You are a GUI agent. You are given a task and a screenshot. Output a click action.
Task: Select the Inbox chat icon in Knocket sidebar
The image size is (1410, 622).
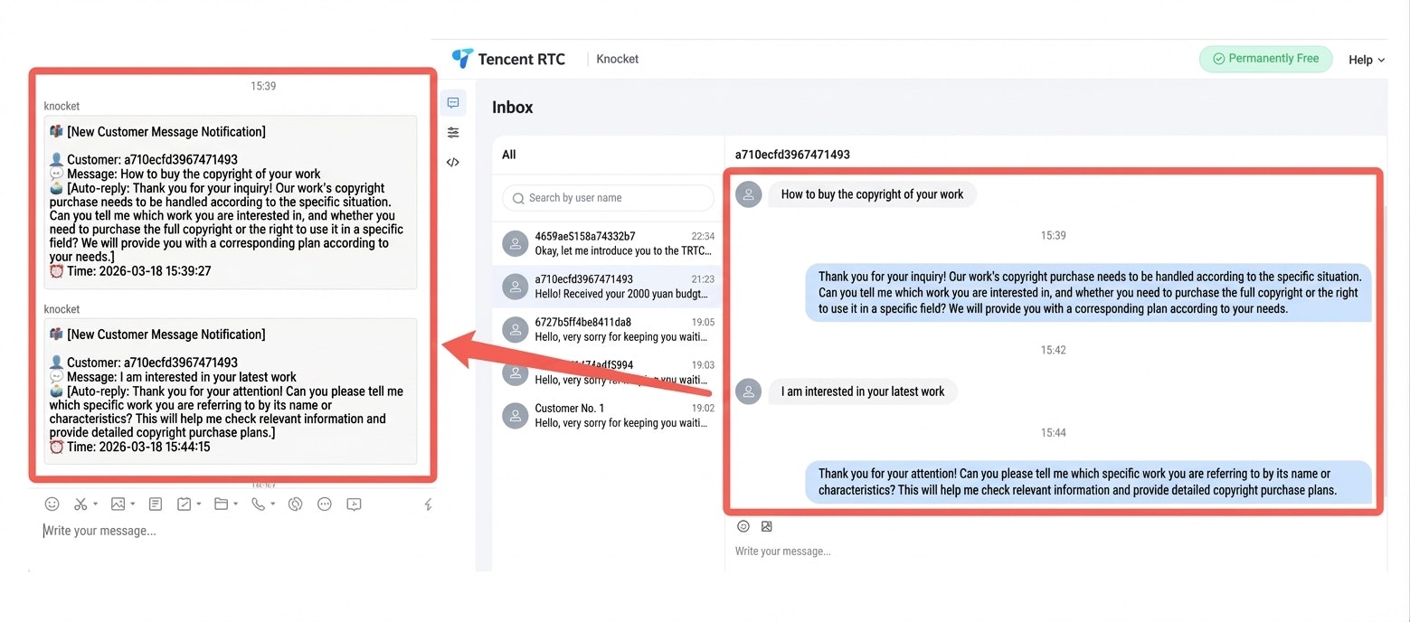(453, 103)
